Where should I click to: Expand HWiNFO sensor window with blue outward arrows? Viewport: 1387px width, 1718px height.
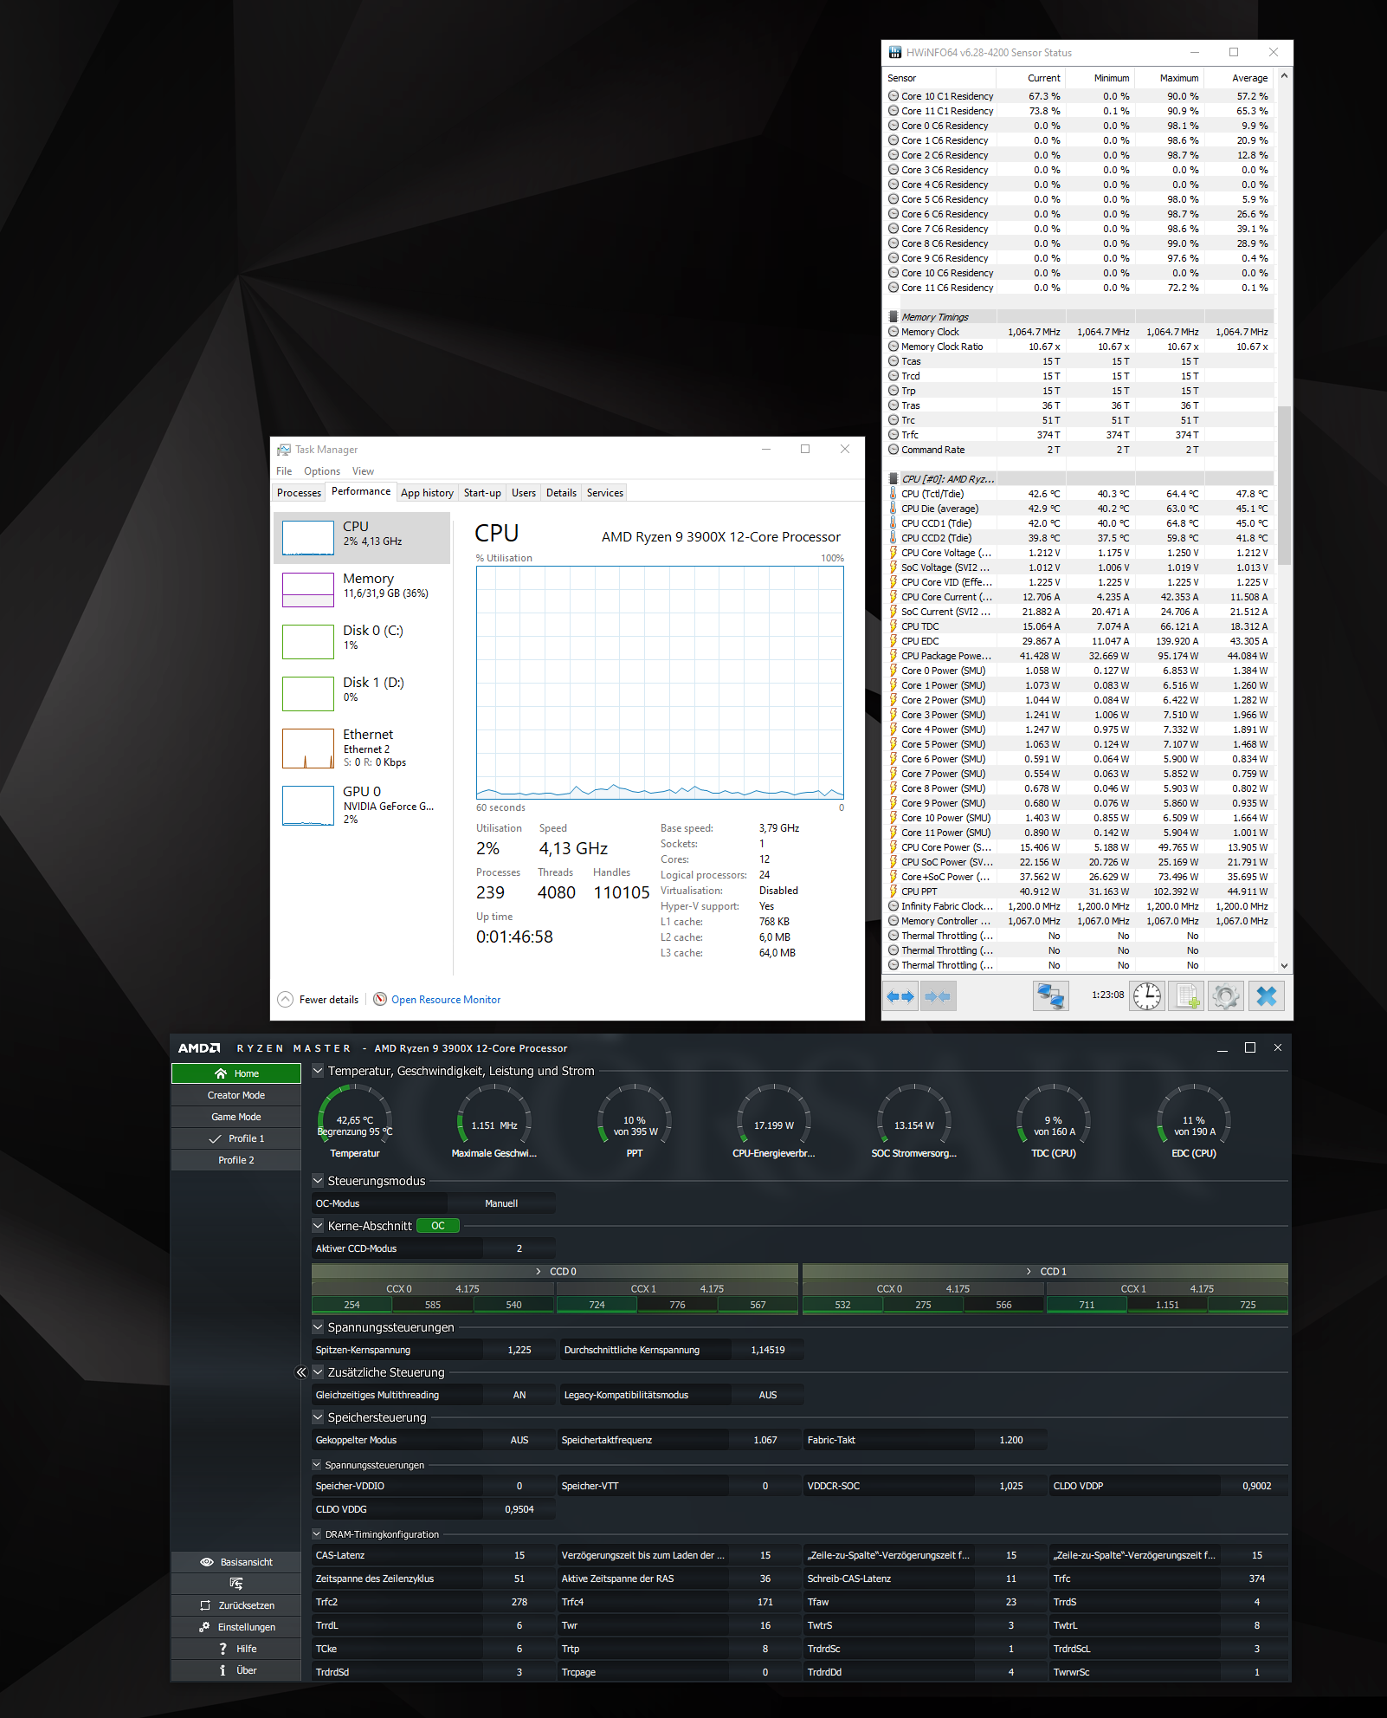[900, 996]
